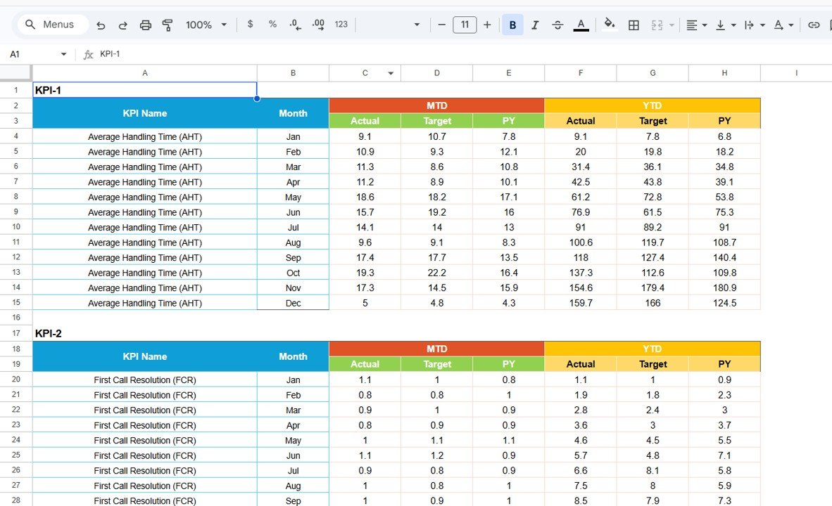Insert a link into cell A1
Image resolution: width=832 pixels, height=506 pixels.
[814, 24]
